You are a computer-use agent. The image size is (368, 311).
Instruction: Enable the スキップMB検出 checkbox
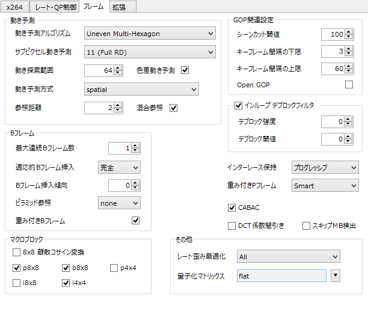306,226
